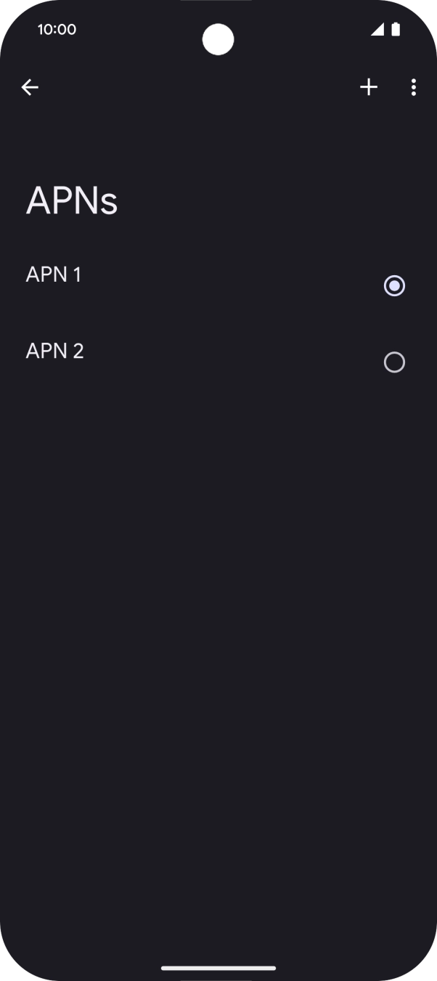Tap the gesture navigation bar at bottom
437x981 pixels.
point(218,967)
